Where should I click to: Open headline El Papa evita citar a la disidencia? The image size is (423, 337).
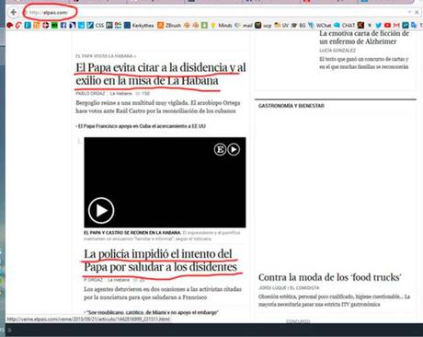click(x=161, y=74)
